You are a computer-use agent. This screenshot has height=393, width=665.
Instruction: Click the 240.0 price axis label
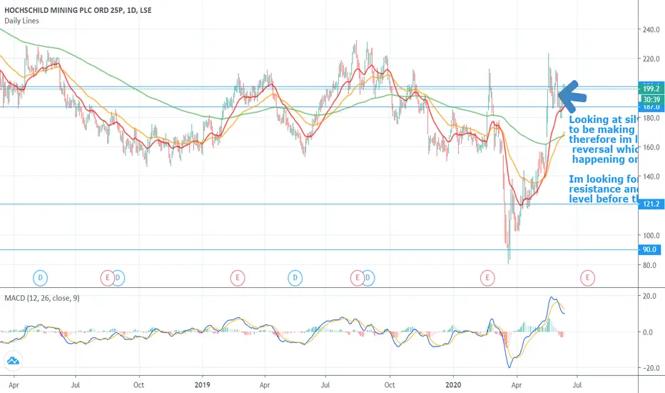click(x=651, y=29)
